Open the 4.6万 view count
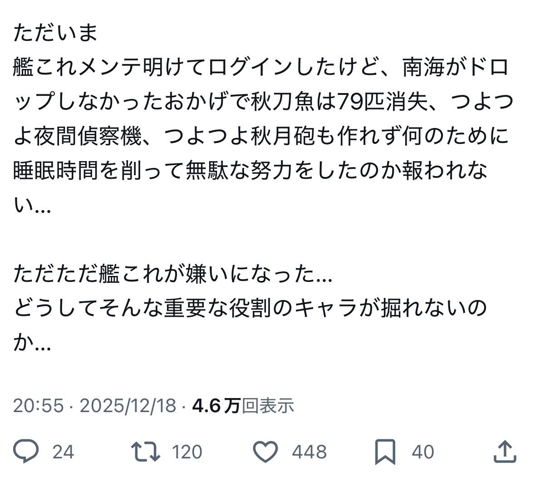 pyautogui.click(x=216, y=405)
